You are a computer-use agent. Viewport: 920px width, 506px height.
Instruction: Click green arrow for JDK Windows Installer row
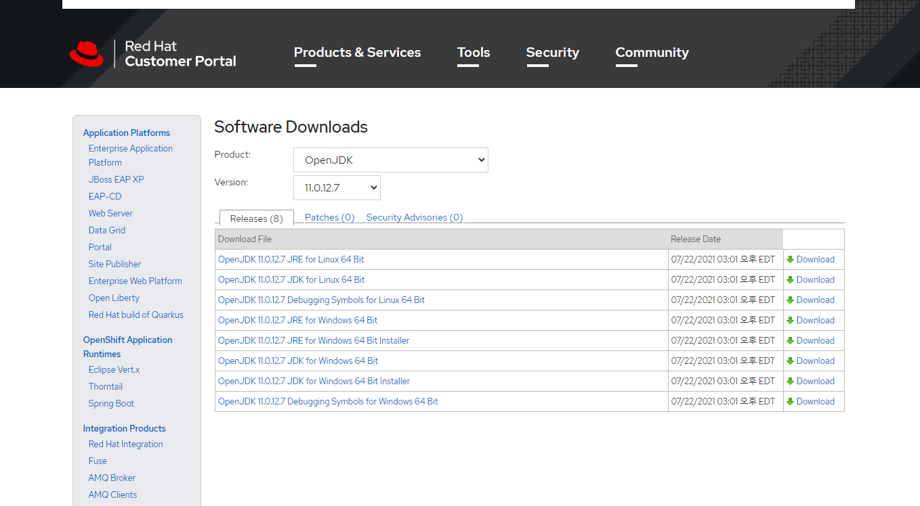790,382
